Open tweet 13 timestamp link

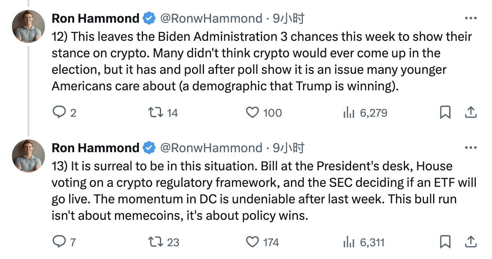pos(288,148)
